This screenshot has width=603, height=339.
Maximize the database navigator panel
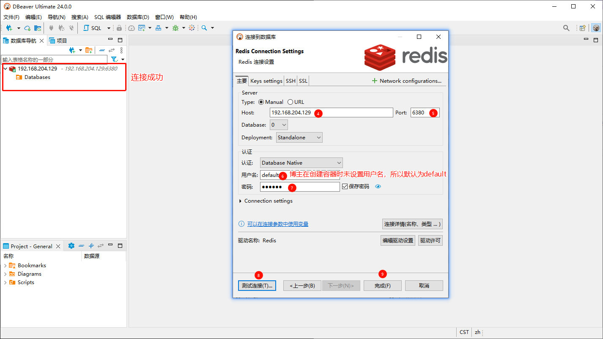pyautogui.click(x=120, y=40)
